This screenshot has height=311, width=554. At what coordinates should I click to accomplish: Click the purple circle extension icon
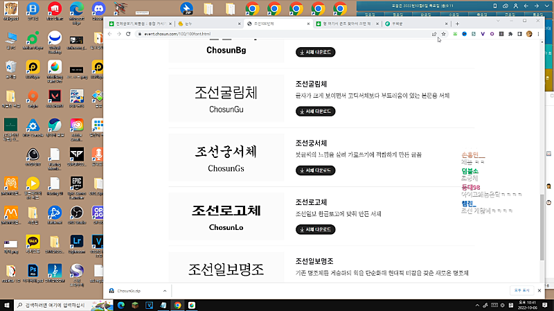tap(492, 34)
